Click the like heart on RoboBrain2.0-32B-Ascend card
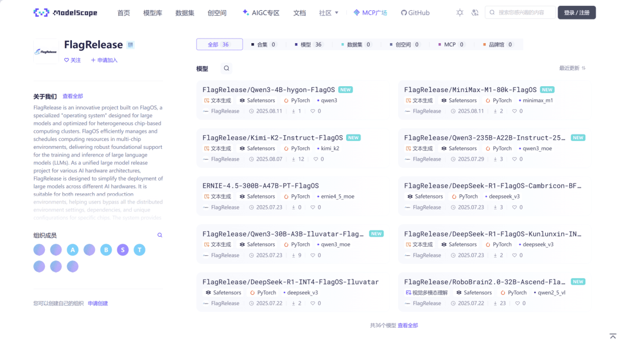 pos(517,304)
